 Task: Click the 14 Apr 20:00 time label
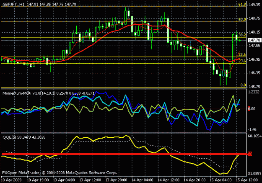195,180
